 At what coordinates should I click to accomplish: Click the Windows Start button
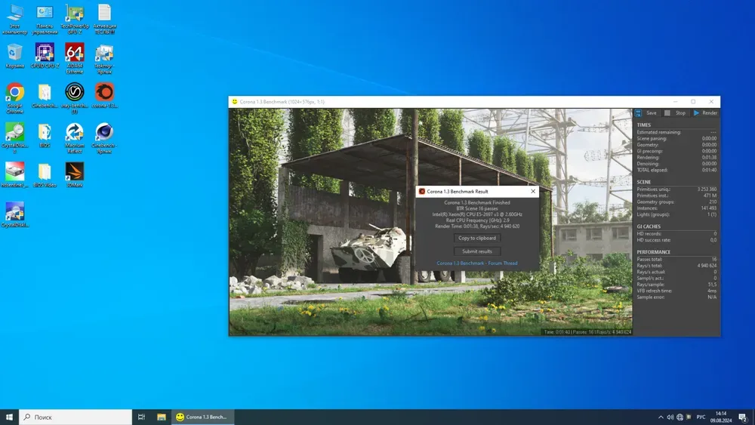click(9, 417)
